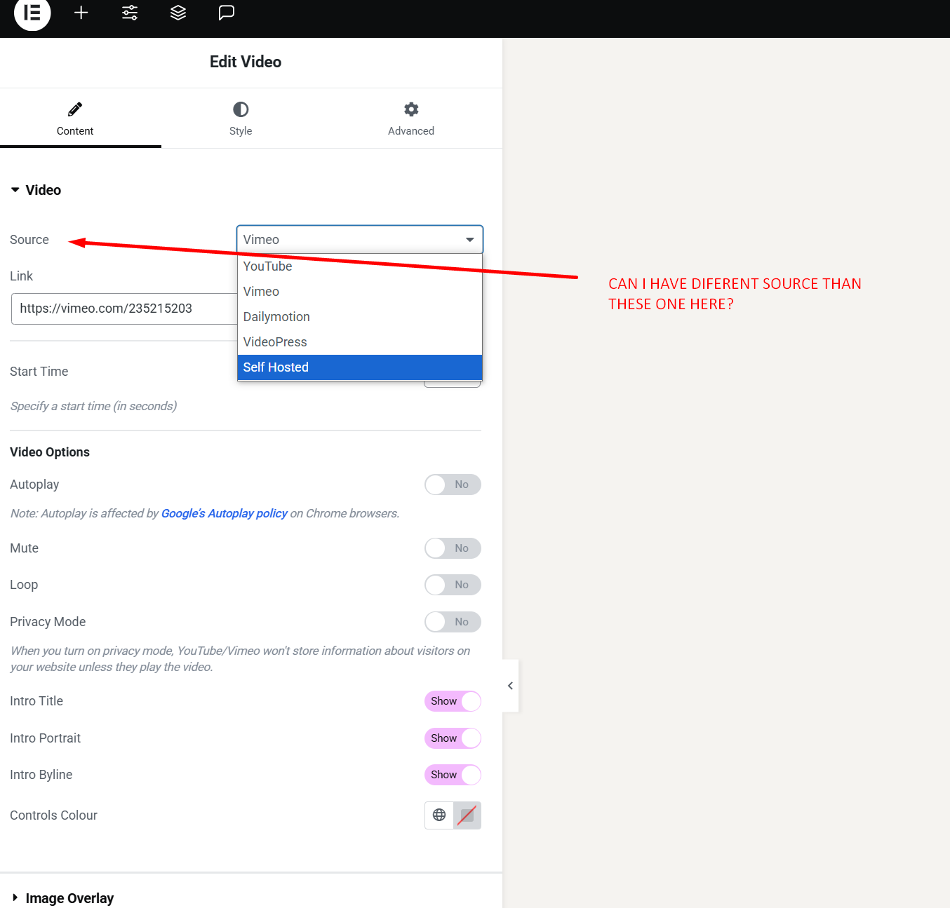Viewport: 950px width, 908px height.
Task: Hide the Intro Portrait toggle
Action: point(453,738)
